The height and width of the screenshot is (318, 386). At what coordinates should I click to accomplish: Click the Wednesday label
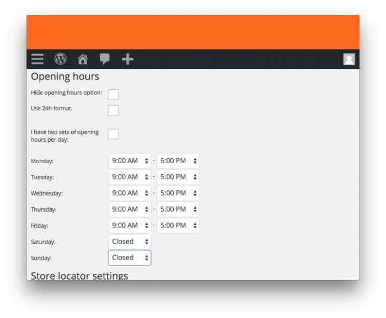click(46, 193)
